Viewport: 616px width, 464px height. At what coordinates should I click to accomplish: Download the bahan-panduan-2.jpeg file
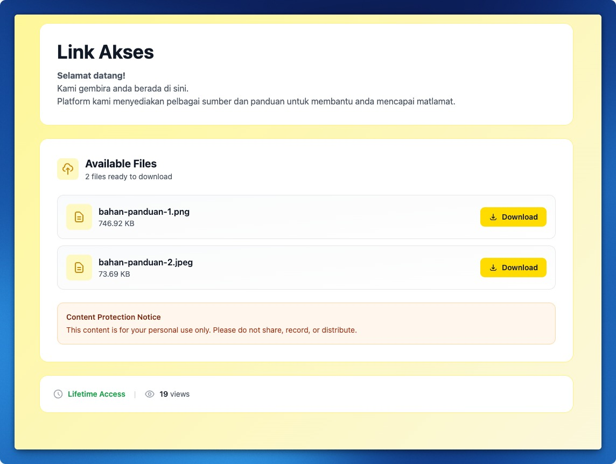513,268
